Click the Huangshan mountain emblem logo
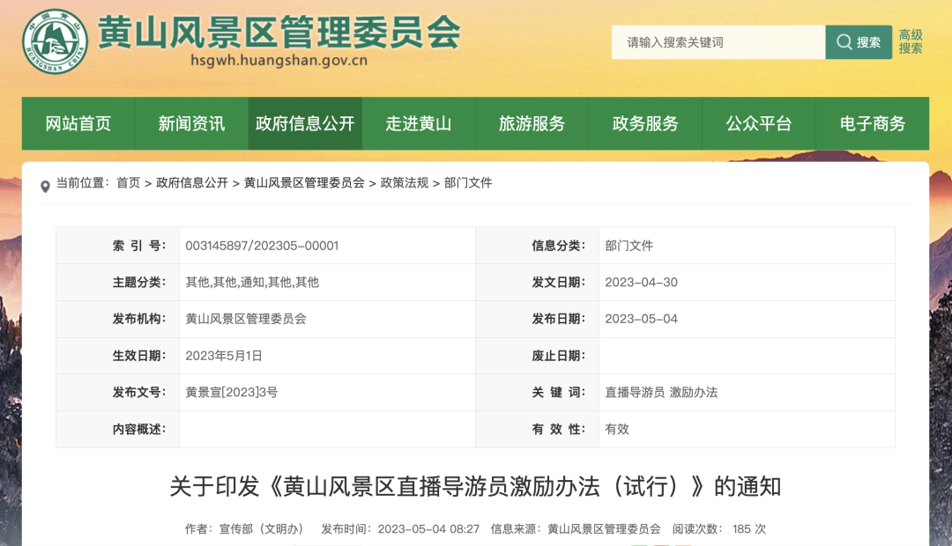 tap(53, 41)
